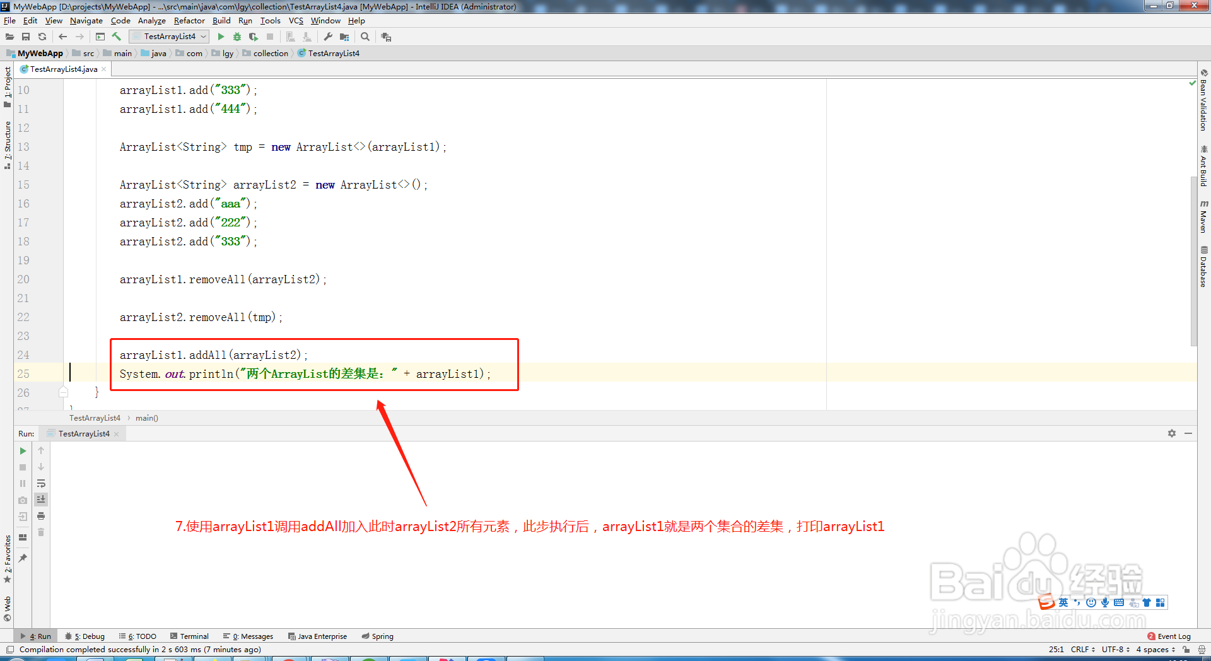The height and width of the screenshot is (661, 1211).
Task: Print the Run console output
Action: point(41,516)
